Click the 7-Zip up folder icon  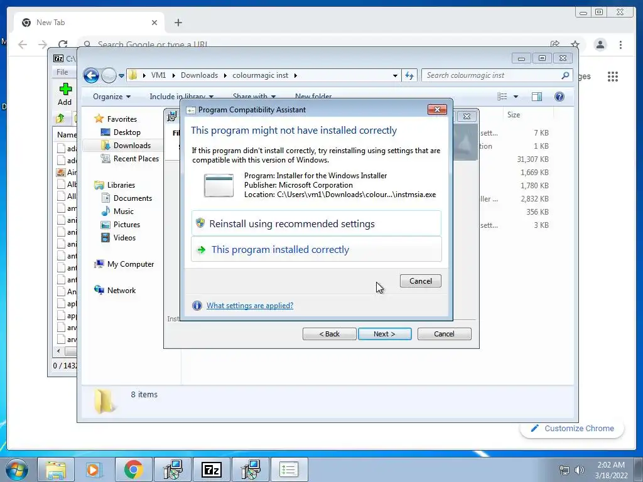(60, 119)
